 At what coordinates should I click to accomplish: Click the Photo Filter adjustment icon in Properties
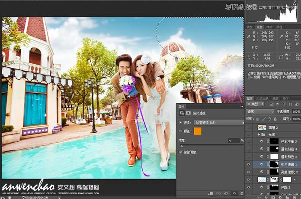182,113
